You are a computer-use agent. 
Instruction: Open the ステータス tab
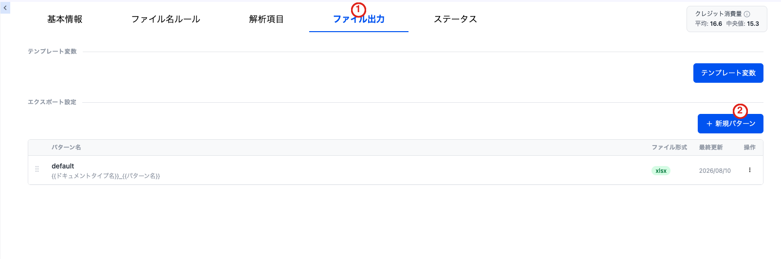[x=455, y=19]
